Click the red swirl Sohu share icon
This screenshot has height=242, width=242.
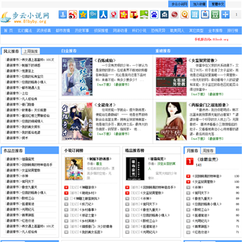tap(175, 15)
